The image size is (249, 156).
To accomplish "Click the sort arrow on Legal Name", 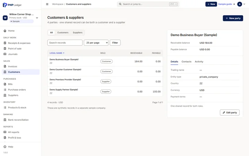I will tap(64, 53).
